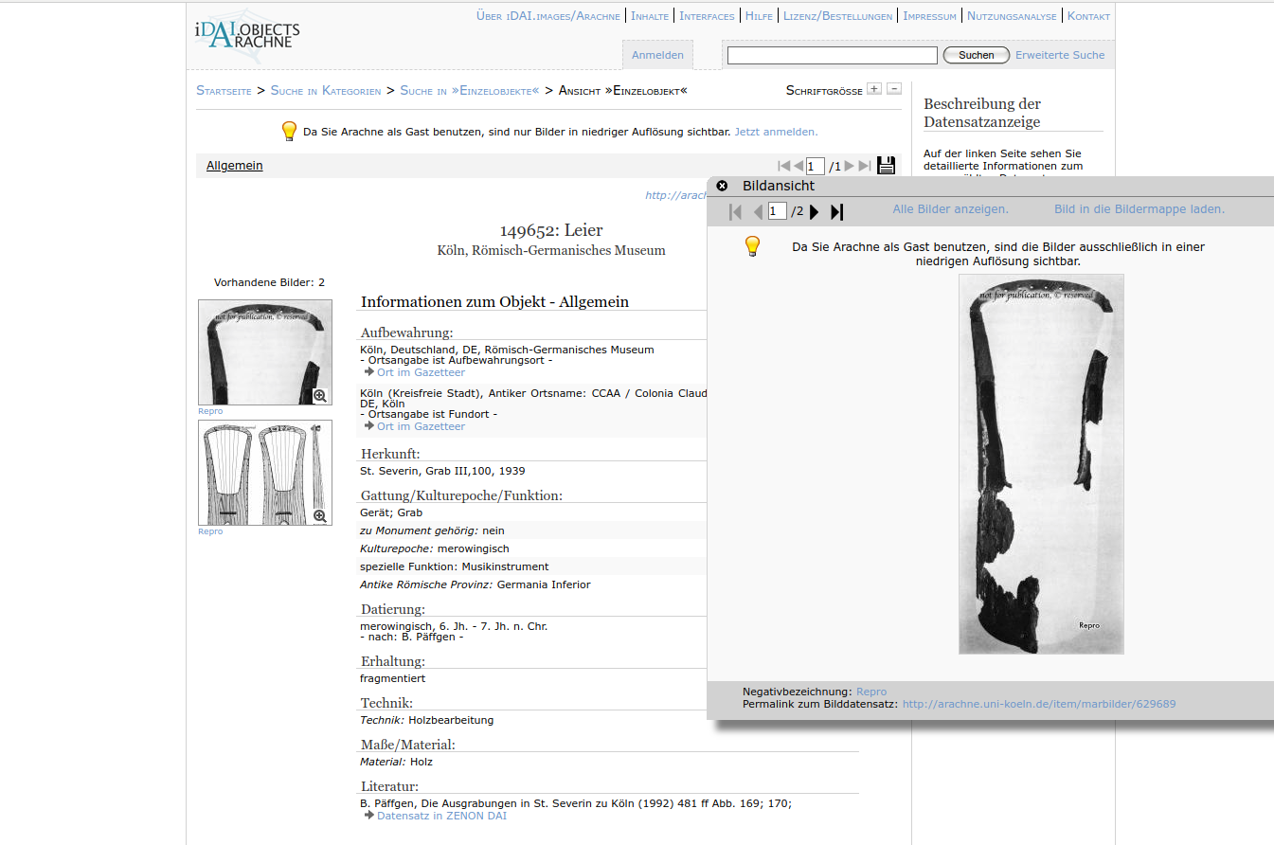Click the Anmelden tab
The width and height of the screenshot is (1274, 845).
tap(657, 55)
